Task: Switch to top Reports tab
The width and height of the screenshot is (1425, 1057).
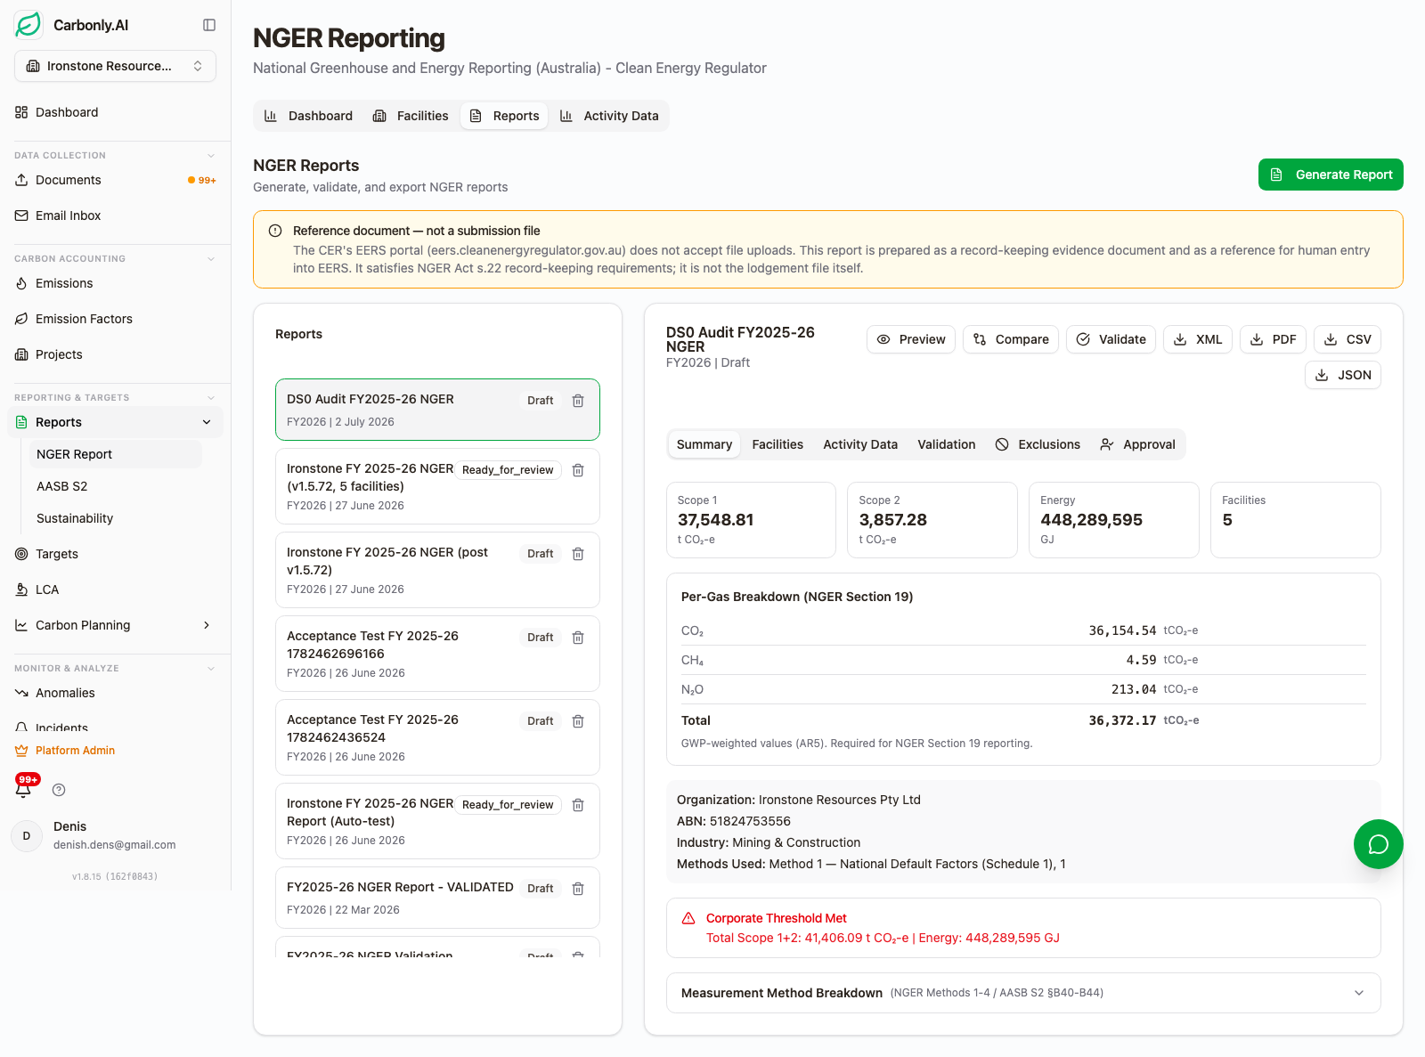Action: [x=505, y=116]
